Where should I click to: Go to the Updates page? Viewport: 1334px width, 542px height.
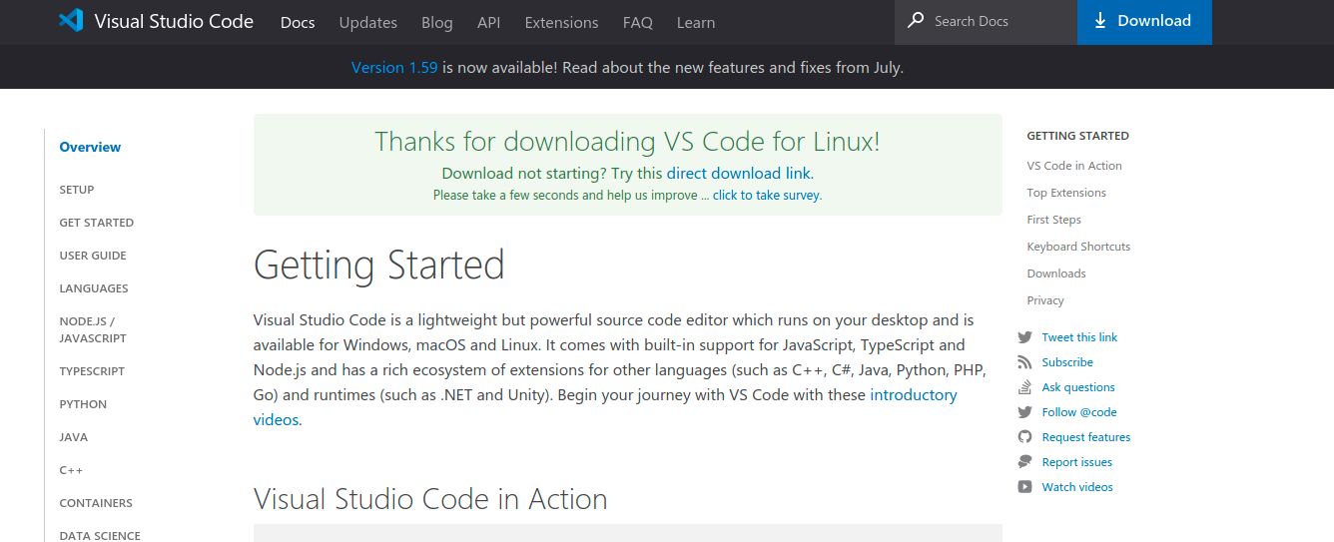click(x=367, y=22)
